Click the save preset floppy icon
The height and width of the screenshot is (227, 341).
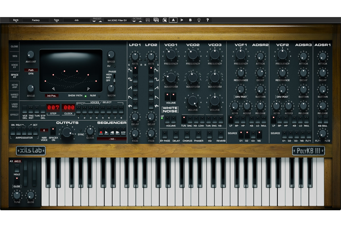tap(147, 20)
